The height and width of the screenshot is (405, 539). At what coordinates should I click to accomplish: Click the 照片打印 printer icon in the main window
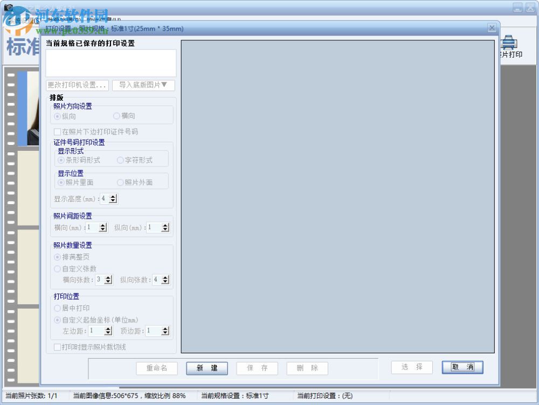tap(508, 43)
